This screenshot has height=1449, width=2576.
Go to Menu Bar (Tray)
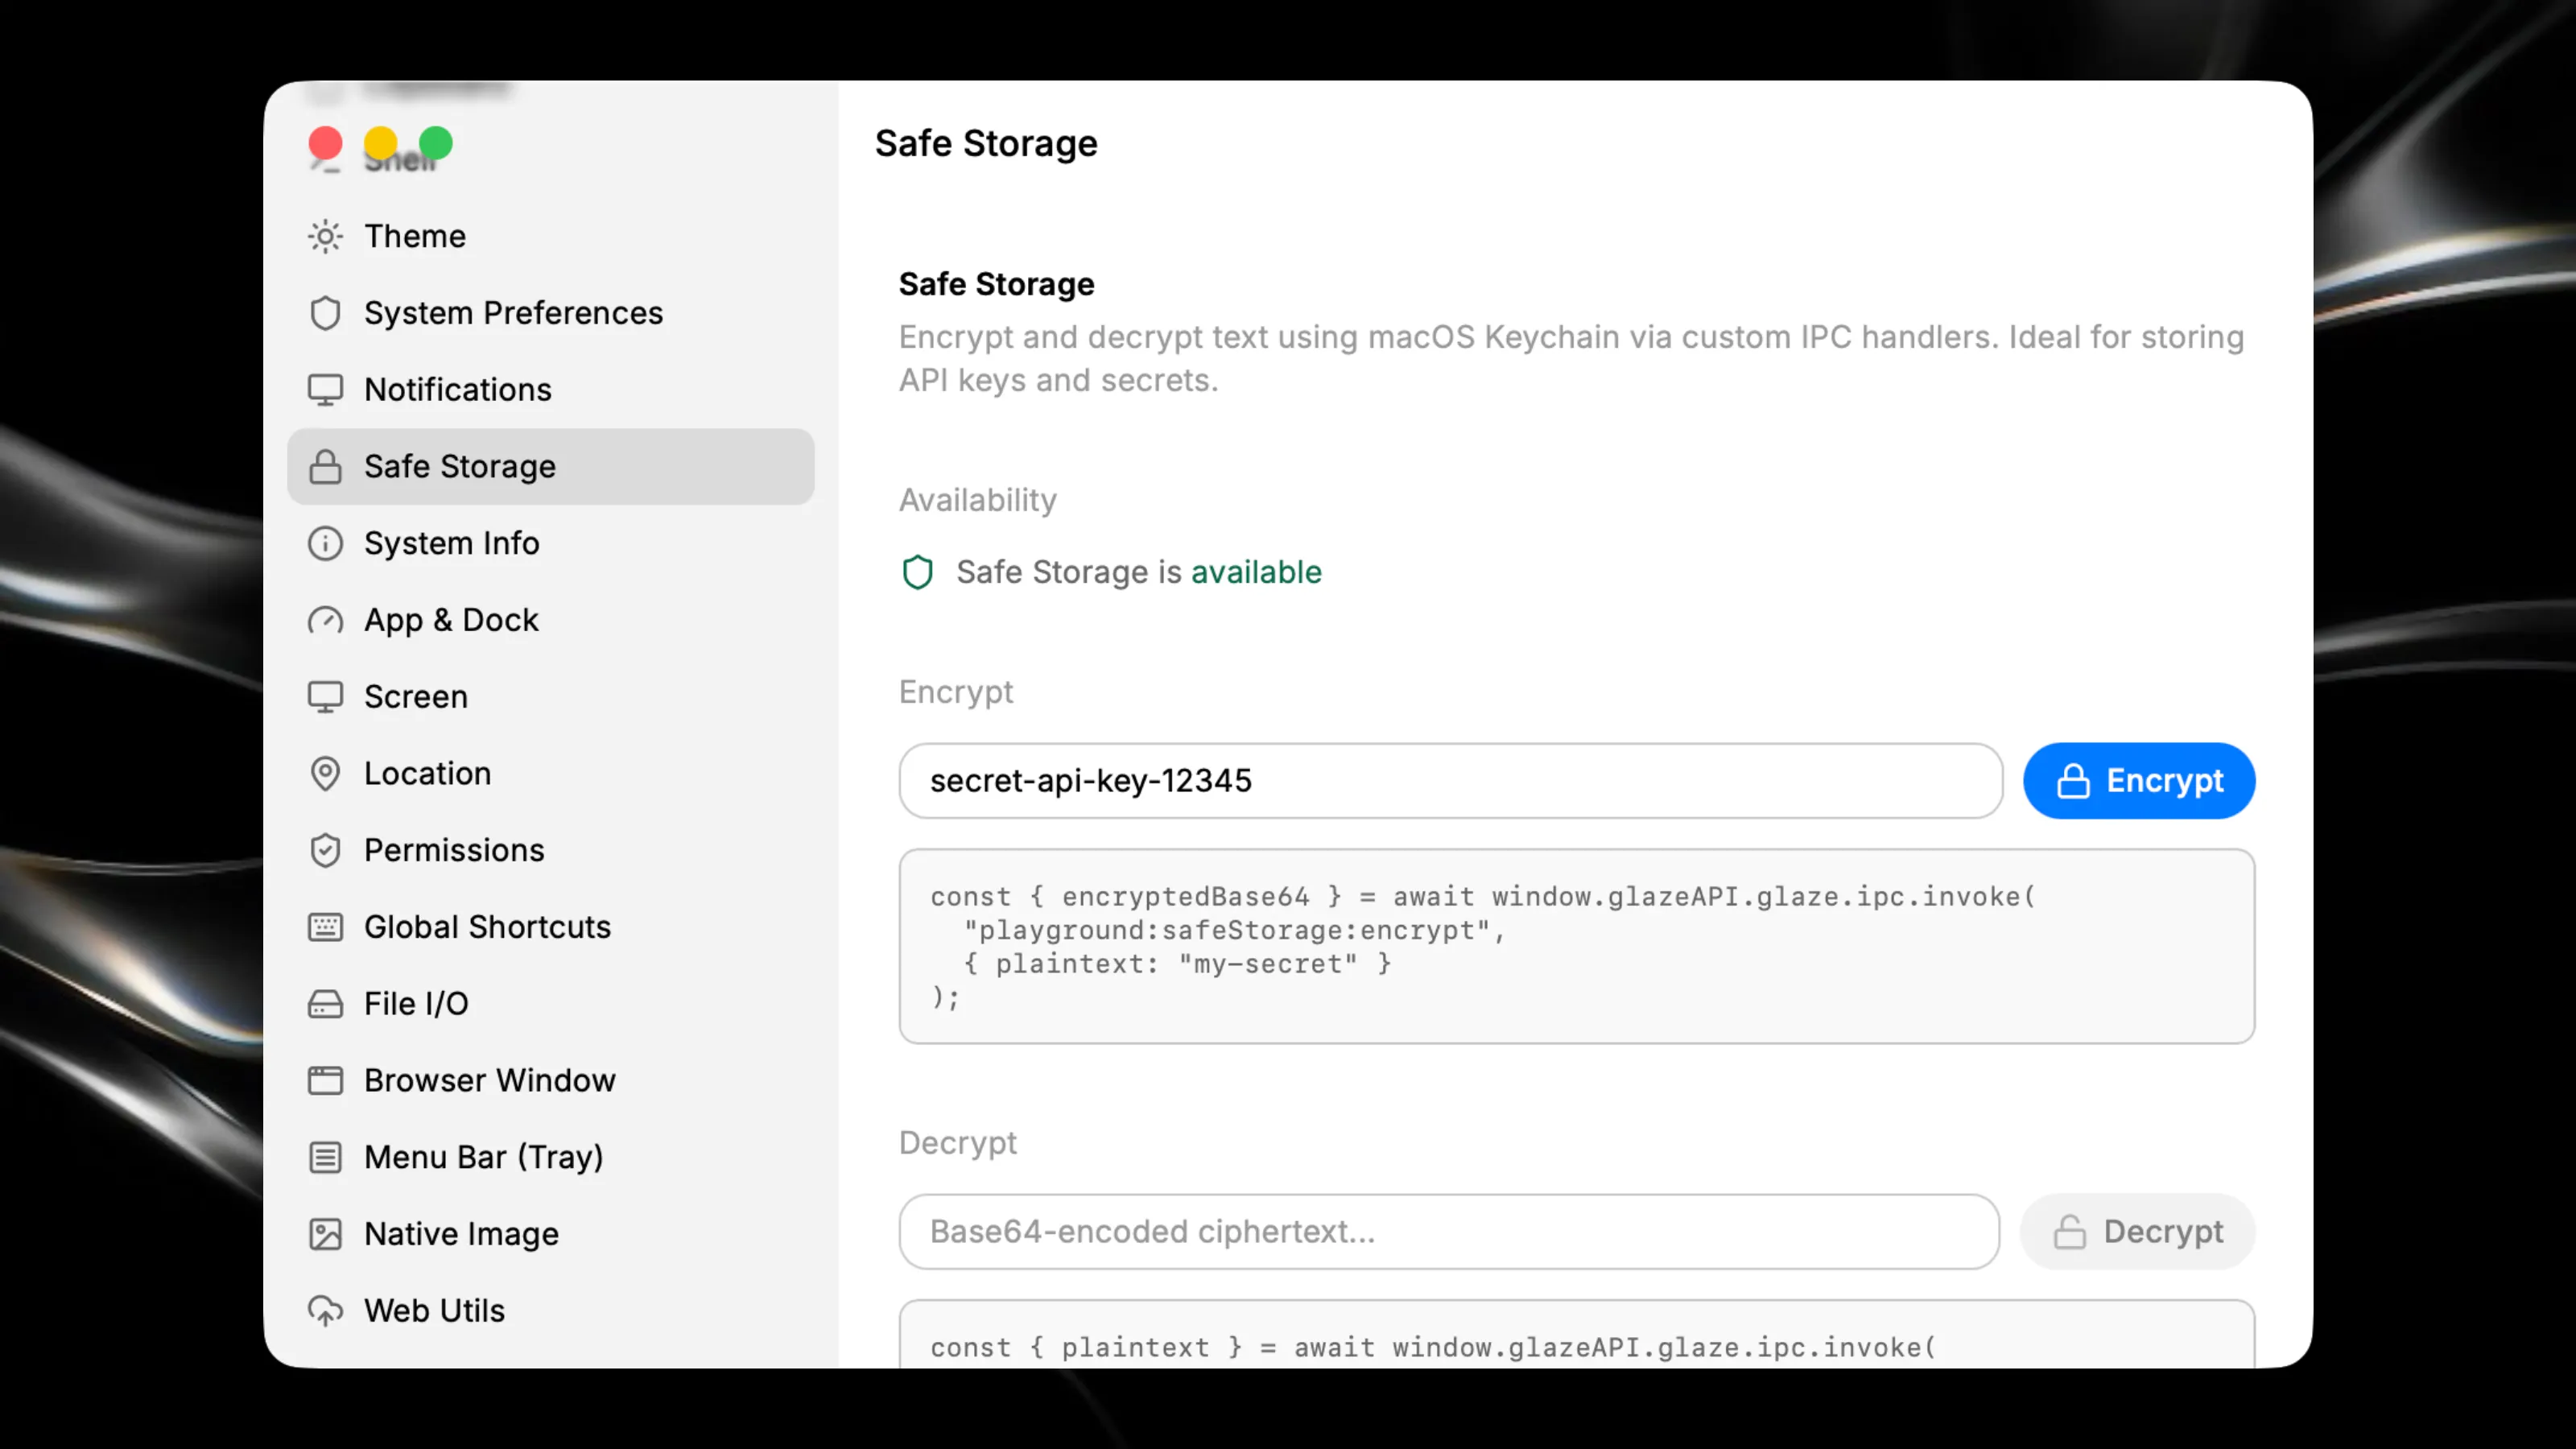[550, 1158]
